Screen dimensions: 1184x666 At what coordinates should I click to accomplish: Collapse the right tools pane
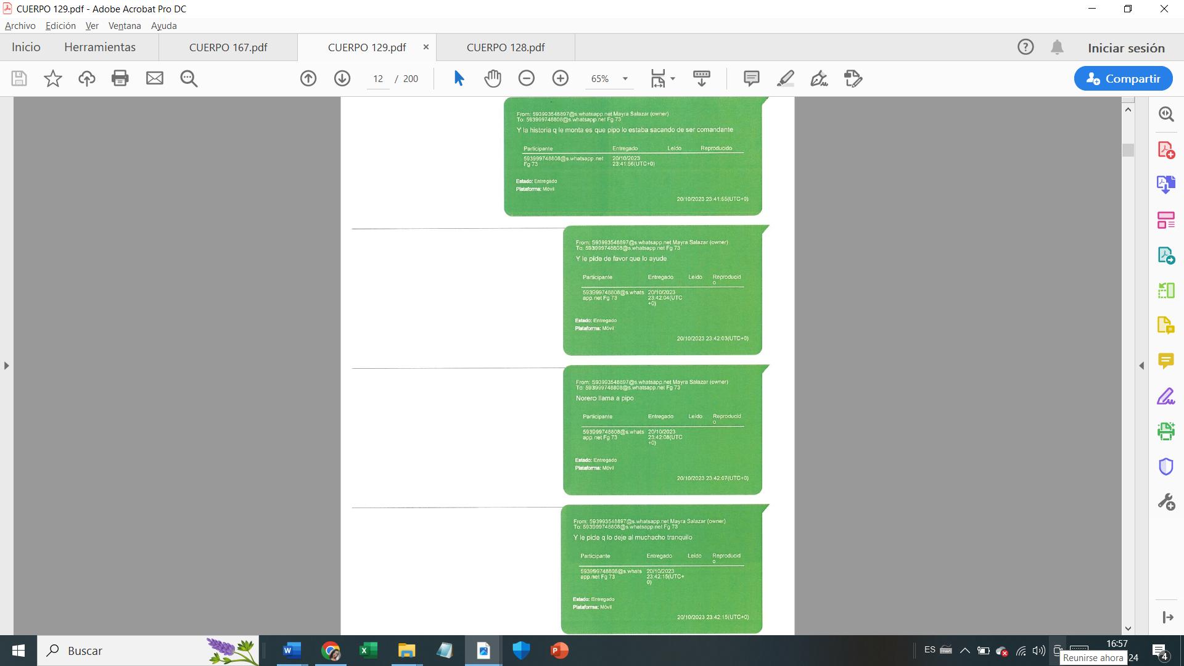[x=1141, y=366]
